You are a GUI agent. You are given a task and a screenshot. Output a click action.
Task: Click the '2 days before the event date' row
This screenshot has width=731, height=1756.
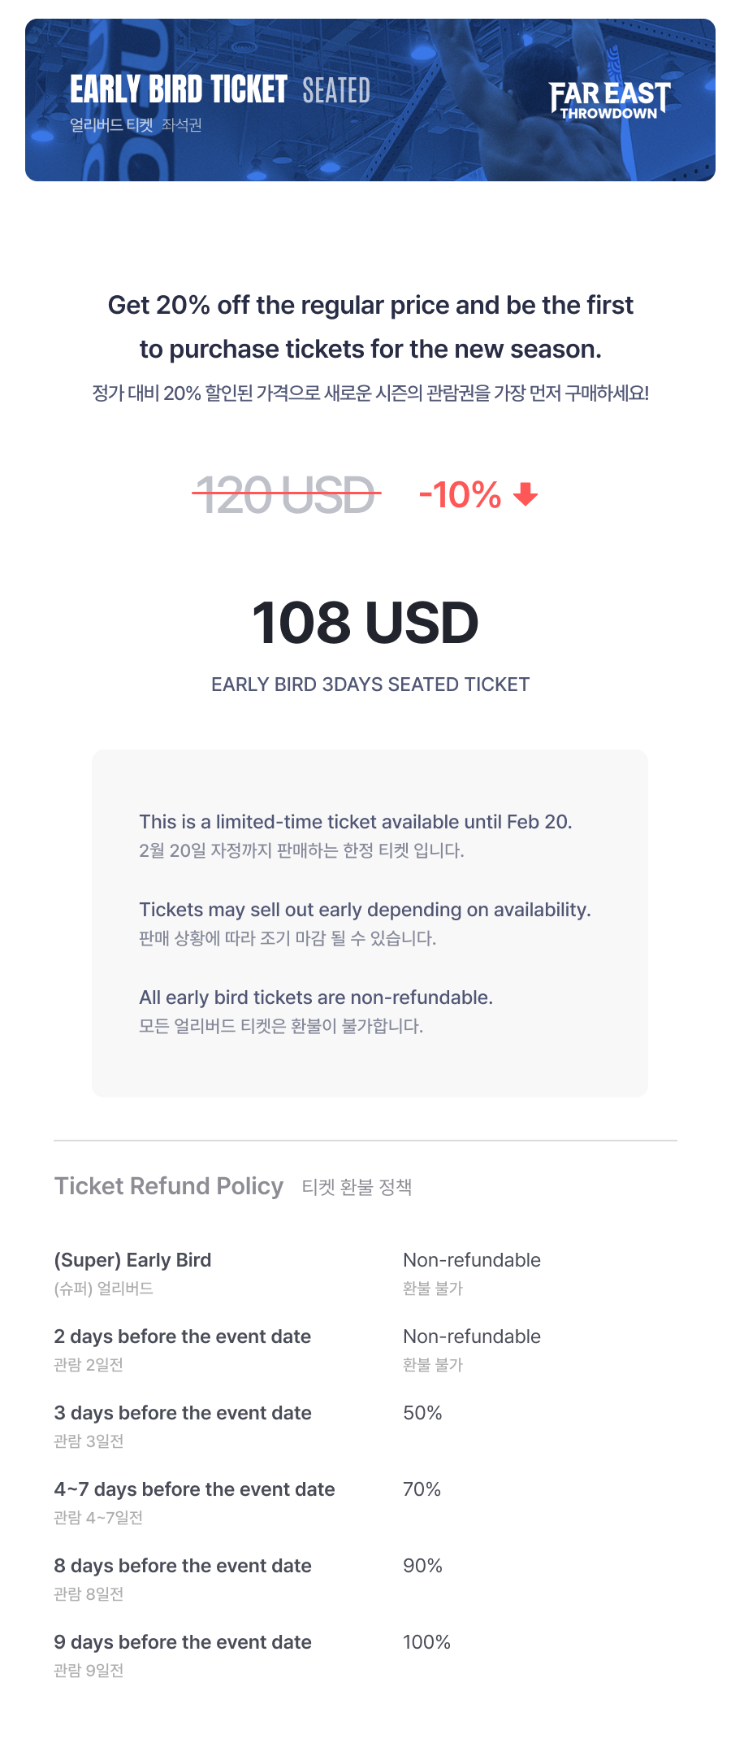click(183, 1337)
